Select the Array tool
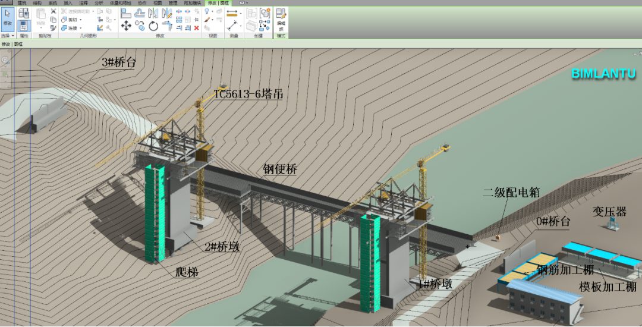642x327 pixels. pos(178,19)
